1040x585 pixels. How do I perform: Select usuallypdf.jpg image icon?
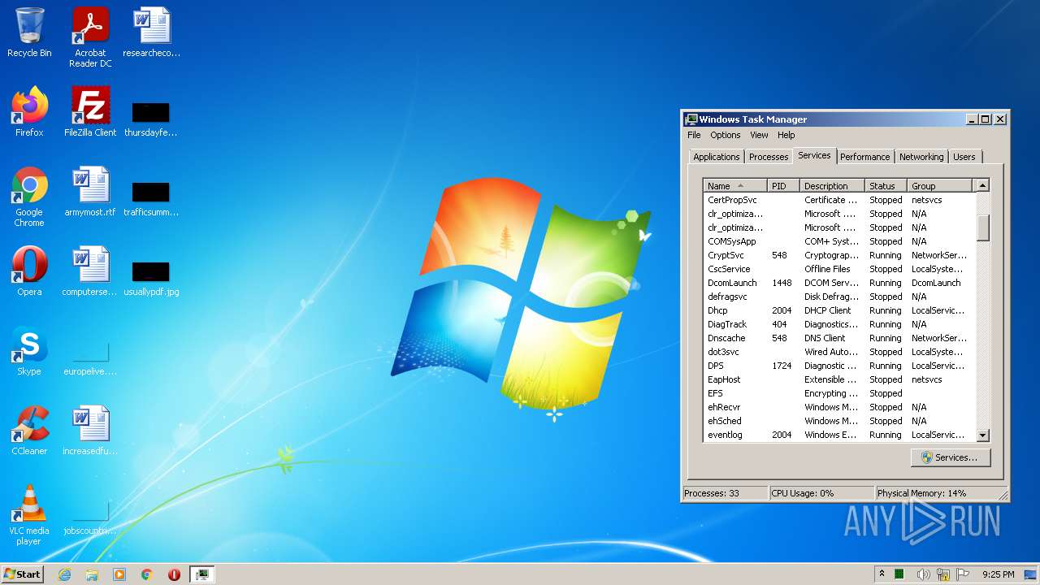click(151, 277)
